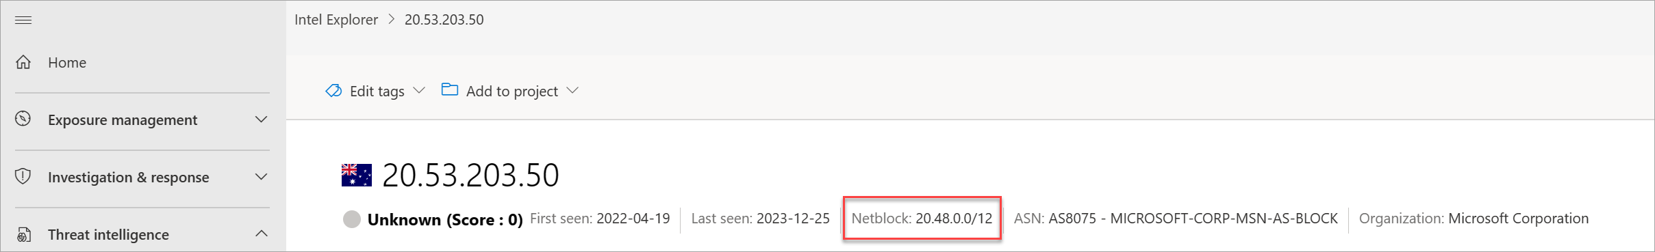Expand the Investigation & response chevron
This screenshot has height=252, width=1655.
click(262, 177)
